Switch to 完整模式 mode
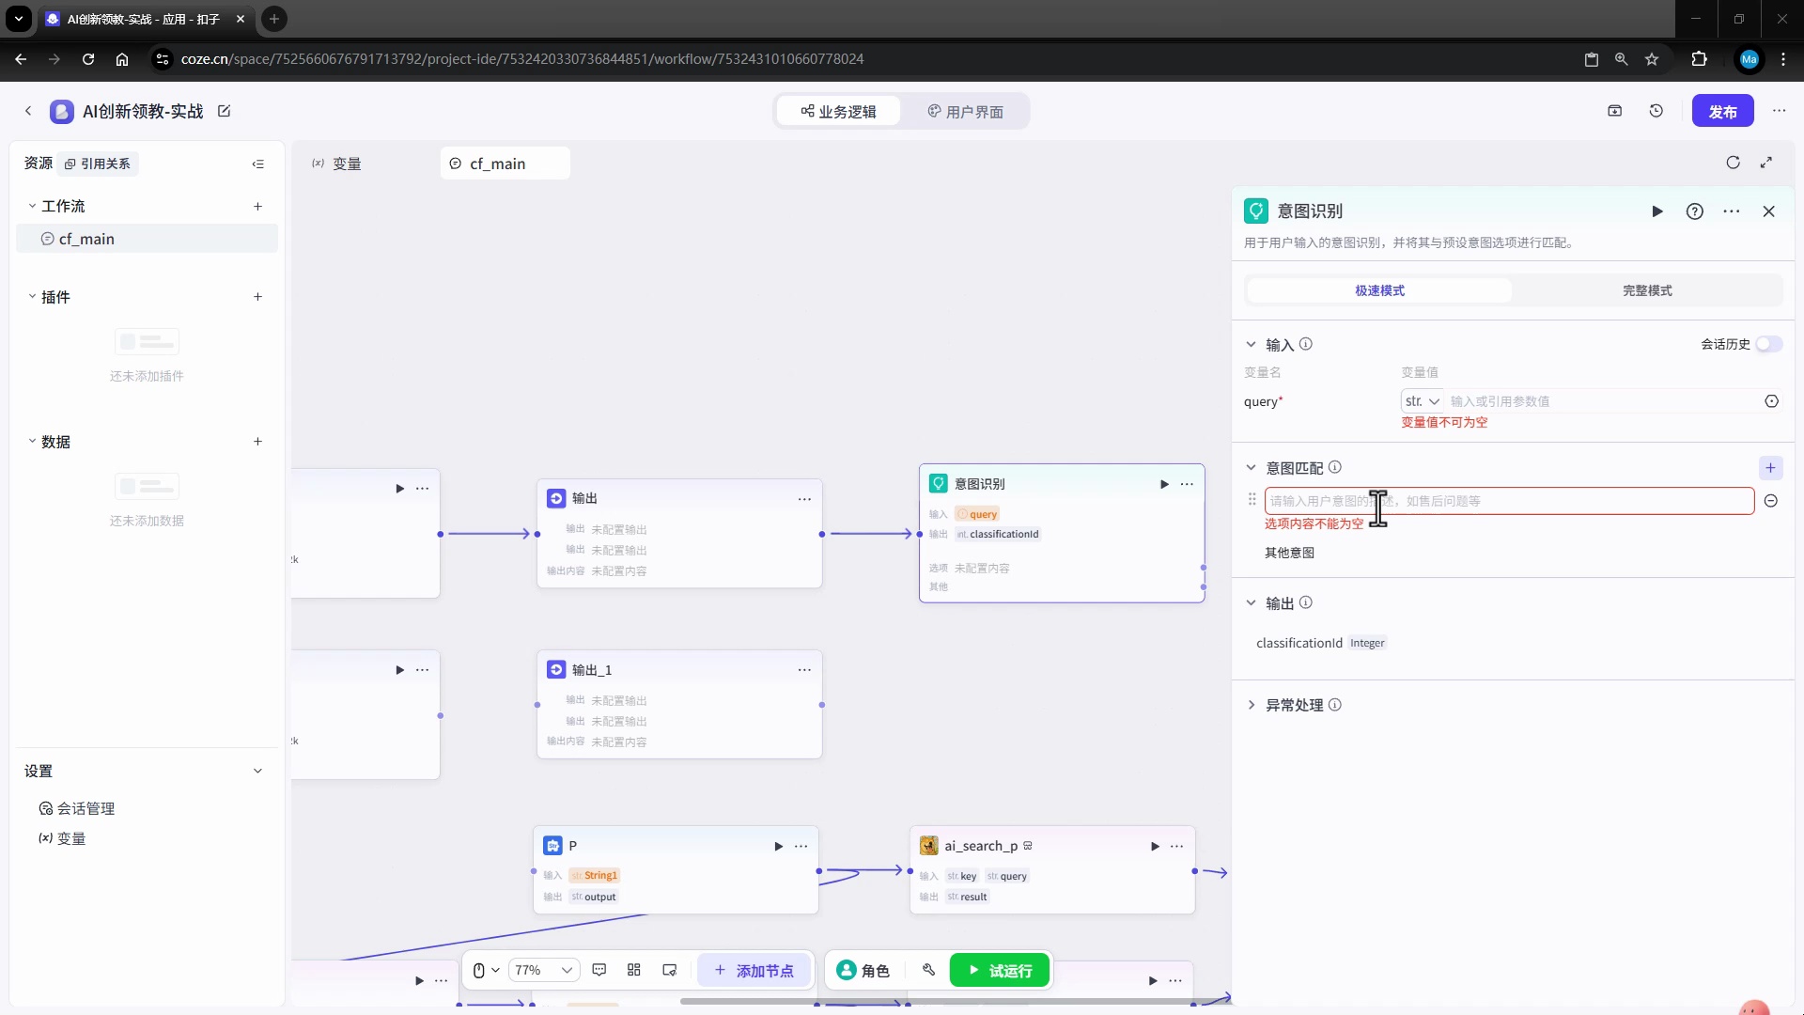This screenshot has height=1015, width=1804. tap(1647, 290)
